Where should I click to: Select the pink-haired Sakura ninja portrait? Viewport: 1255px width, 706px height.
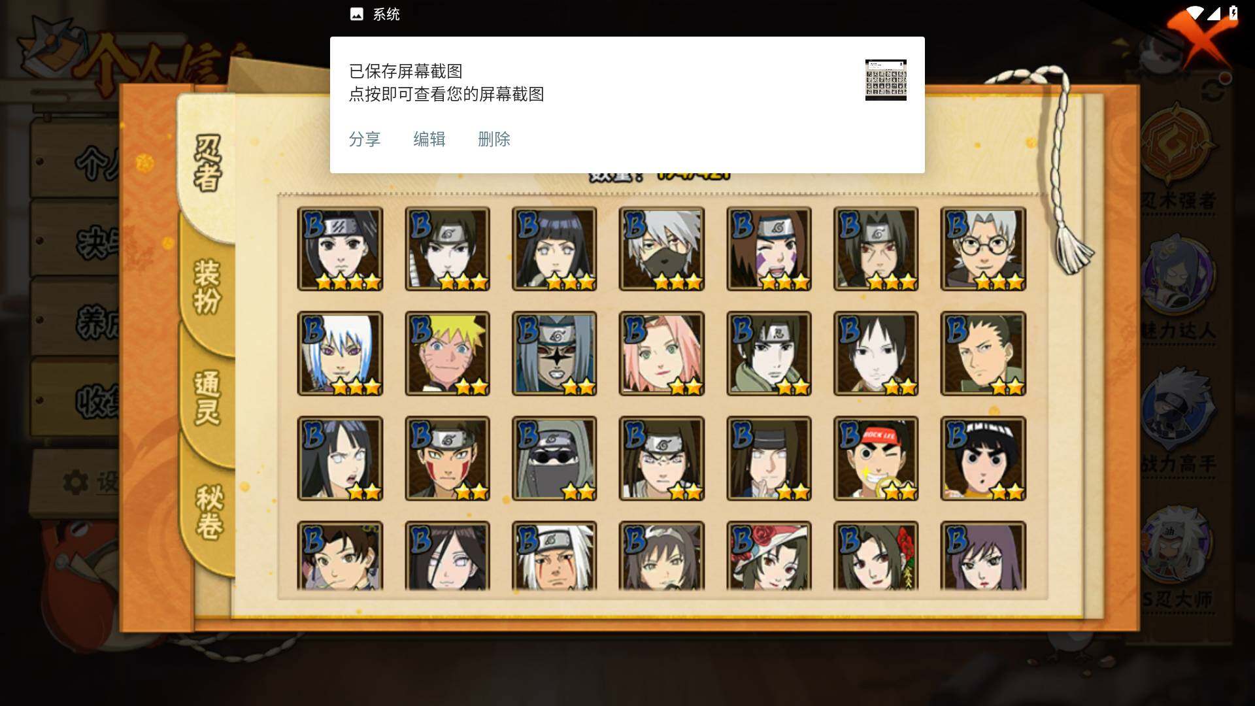(661, 353)
